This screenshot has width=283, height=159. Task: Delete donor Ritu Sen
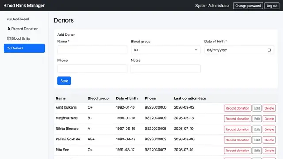[269, 151]
